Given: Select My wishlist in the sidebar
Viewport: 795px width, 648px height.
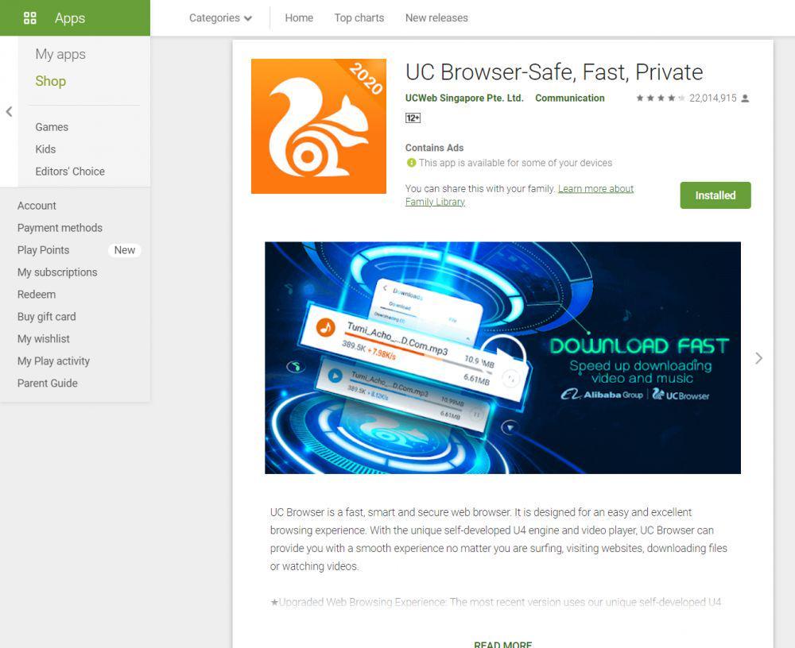Looking at the screenshot, I should point(44,338).
